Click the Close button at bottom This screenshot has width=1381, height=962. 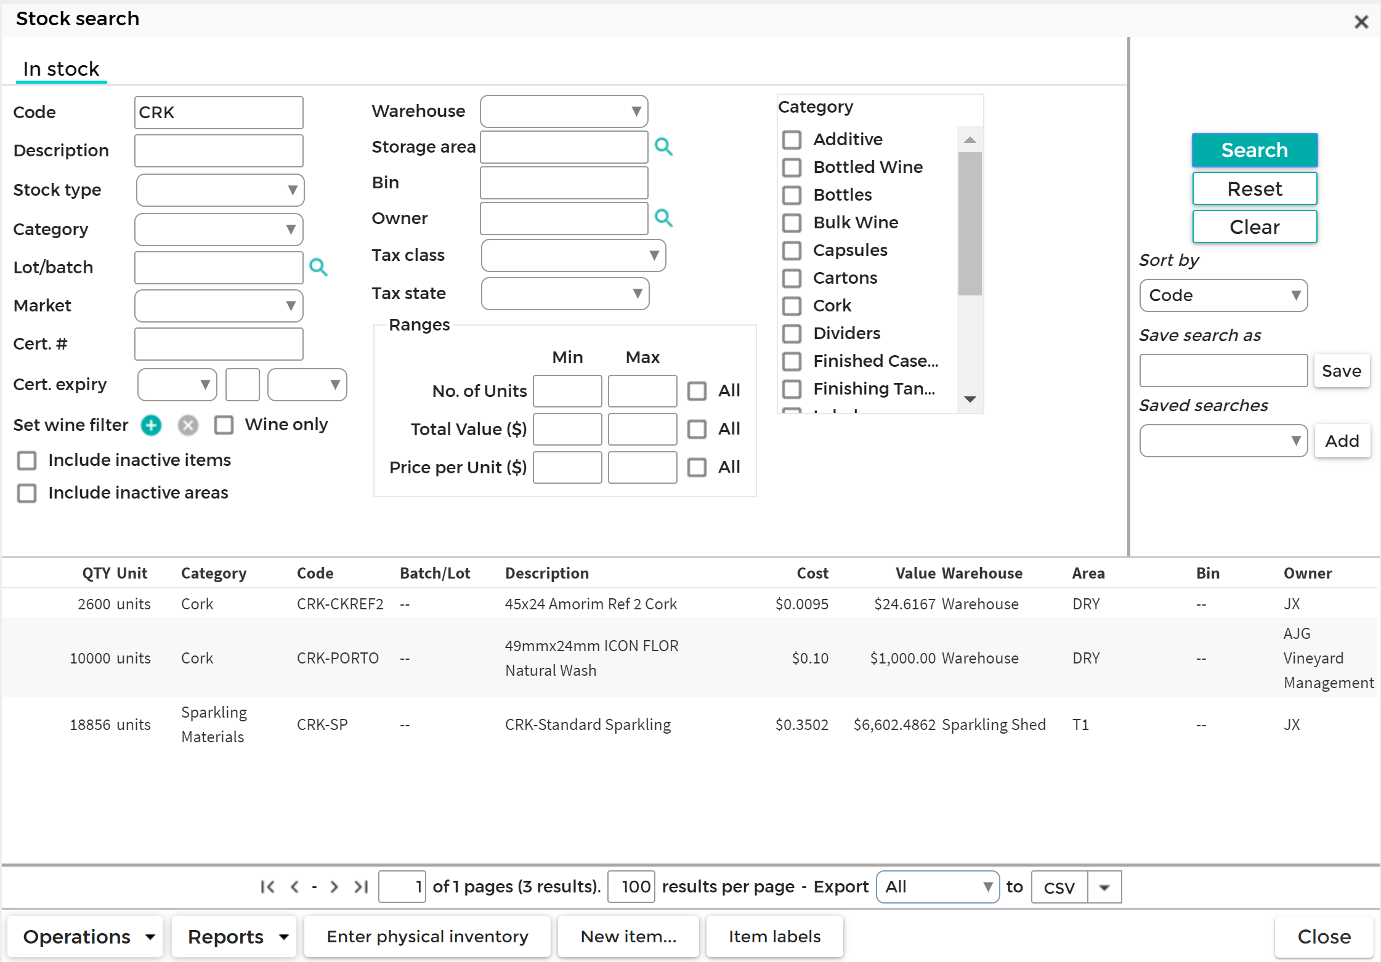[x=1324, y=937]
